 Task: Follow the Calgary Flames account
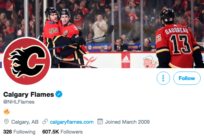click(187, 78)
